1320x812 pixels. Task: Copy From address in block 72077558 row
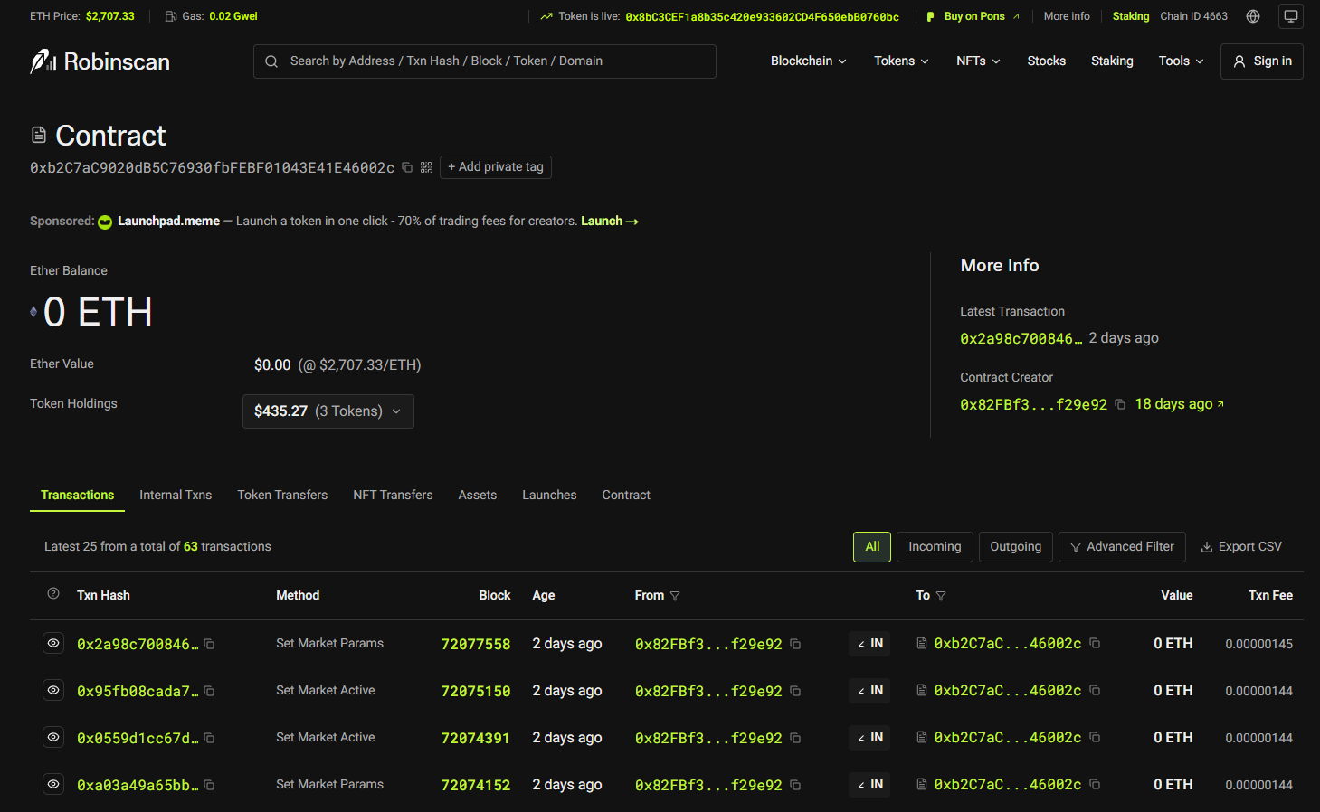(x=795, y=644)
